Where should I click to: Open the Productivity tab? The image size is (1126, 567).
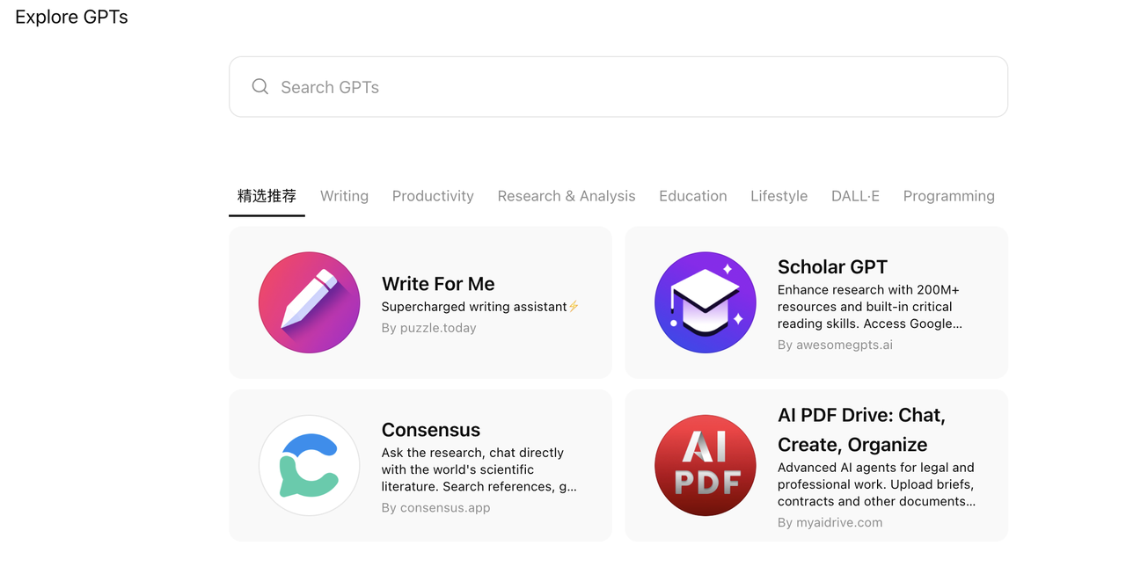pyautogui.click(x=433, y=196)
